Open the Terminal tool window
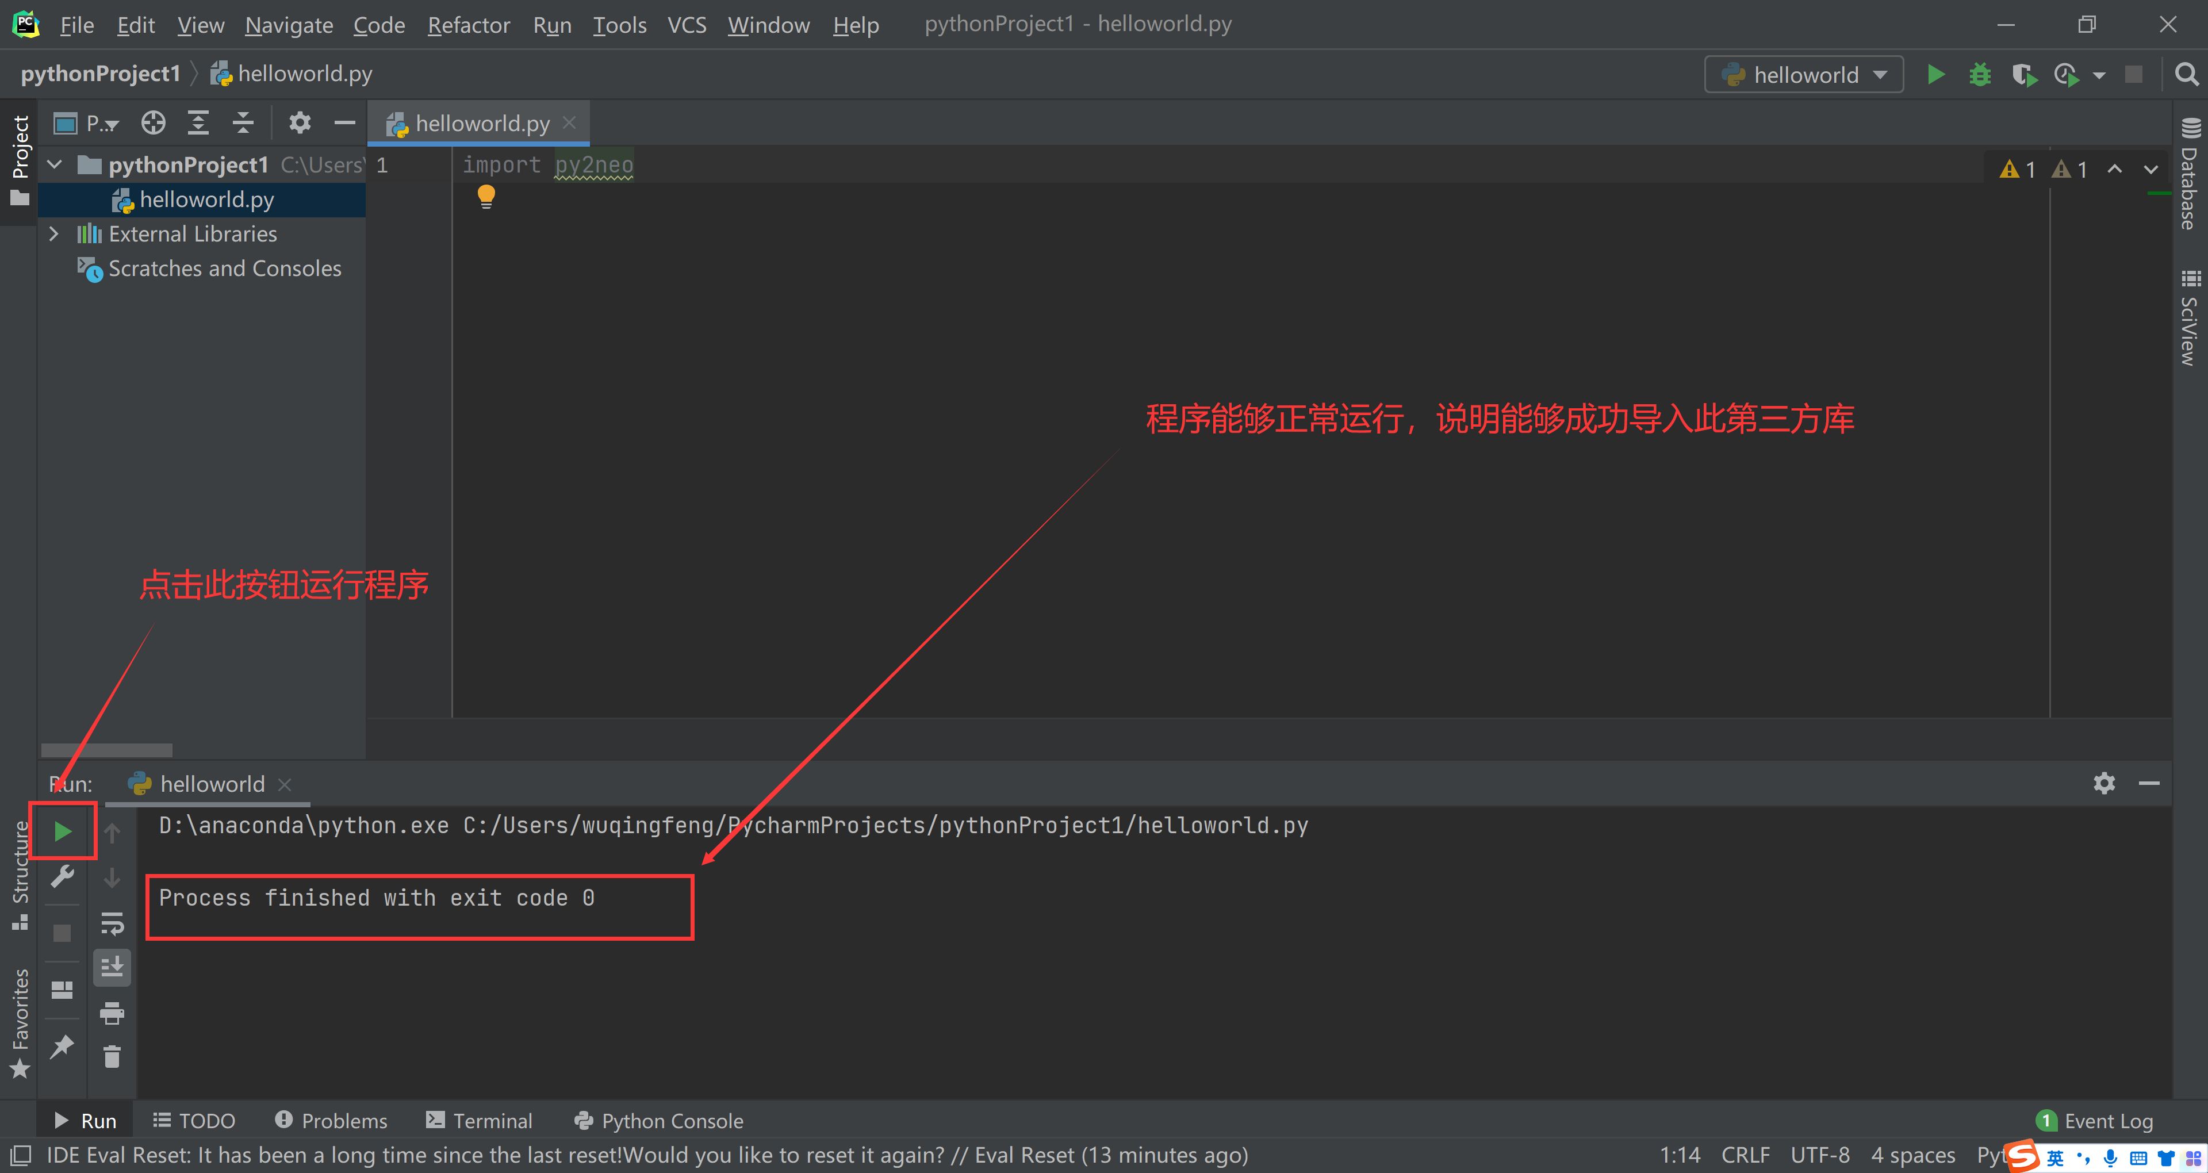 pos(479,1120)
